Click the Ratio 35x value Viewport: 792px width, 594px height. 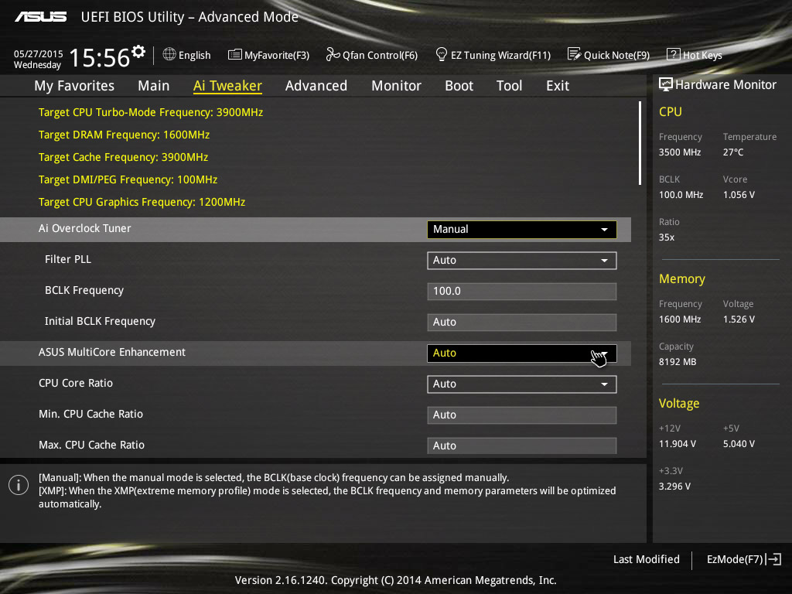point(667,237)
